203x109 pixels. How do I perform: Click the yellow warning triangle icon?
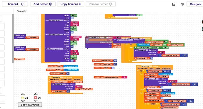pos(23,98)
